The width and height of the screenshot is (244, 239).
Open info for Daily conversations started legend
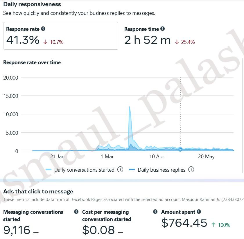click(120, 169)
